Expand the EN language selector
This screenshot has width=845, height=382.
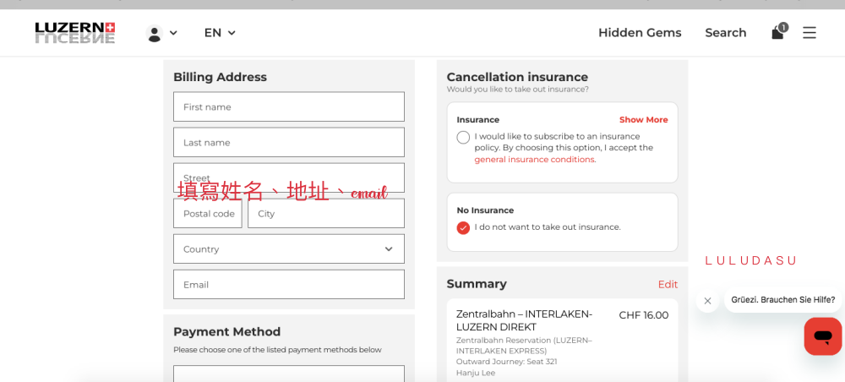click(220, 33)
